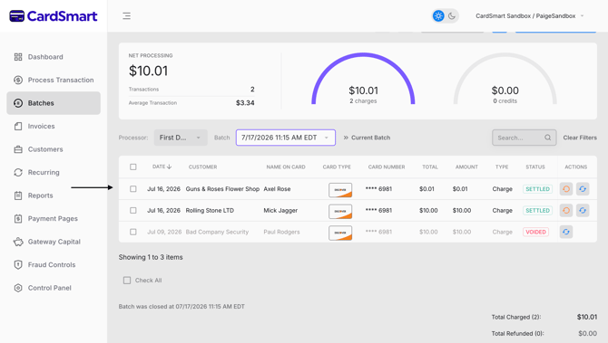This screenshot has height=343, width=608.
Task: Switch to dark mode moon icon
Action: click(452, 16)
